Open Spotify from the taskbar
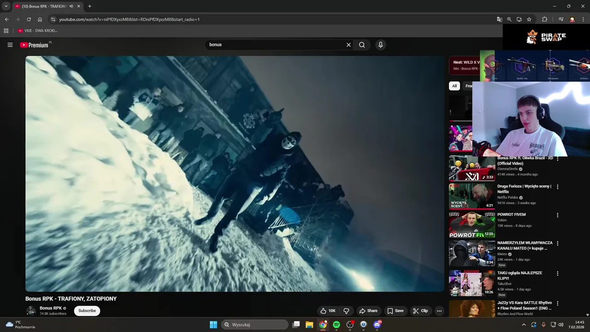590x332 pixels. tap(336, 325)
